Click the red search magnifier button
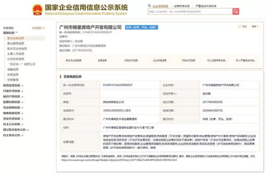 pyautogui.click(x=236, y=11)
